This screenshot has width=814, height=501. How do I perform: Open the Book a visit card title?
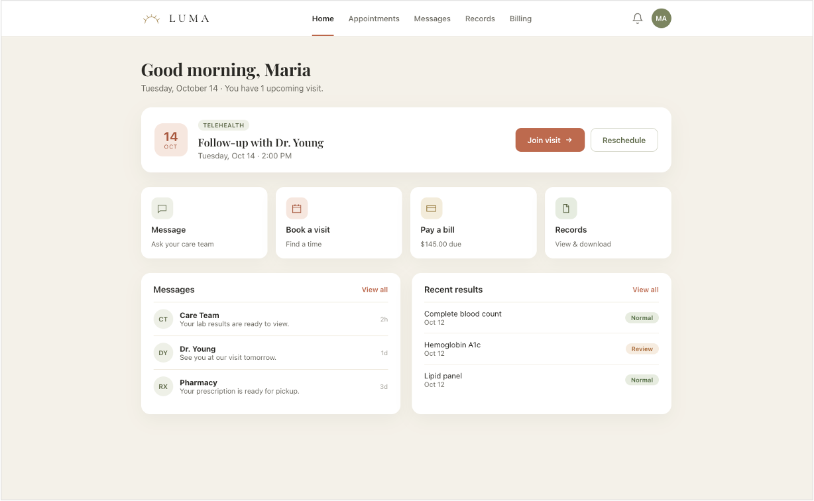pyautogui.click(x=308, y=230)
